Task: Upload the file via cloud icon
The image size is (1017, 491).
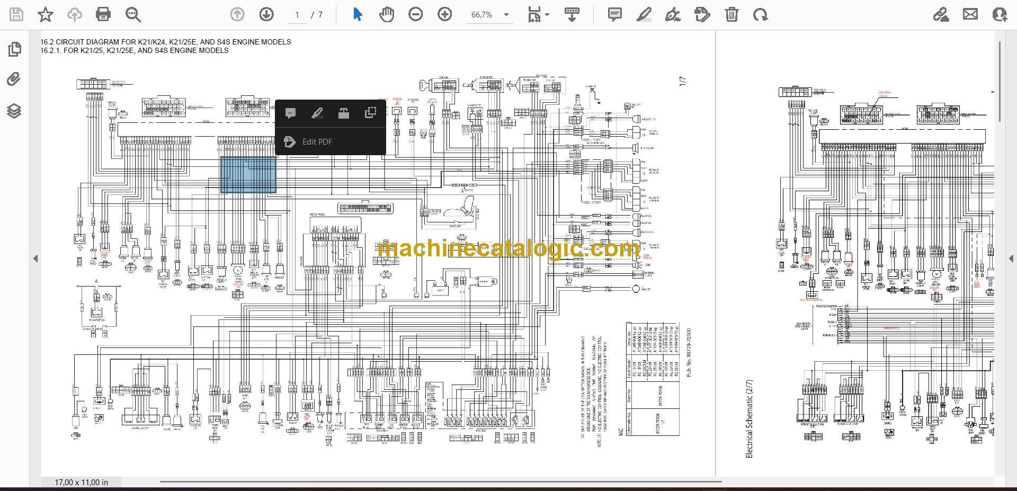Action: [75, 14]
